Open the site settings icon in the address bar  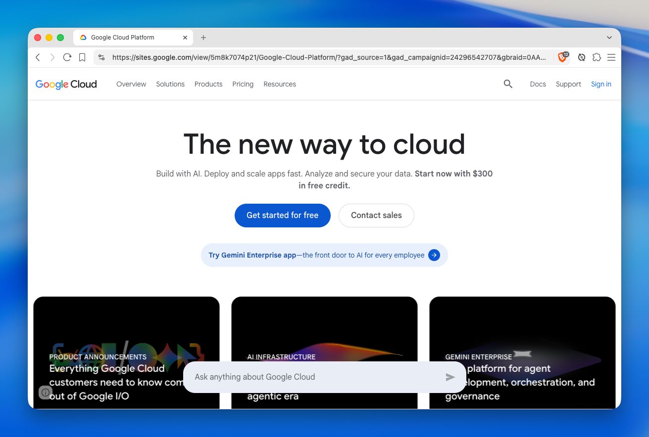coord(101,57)
